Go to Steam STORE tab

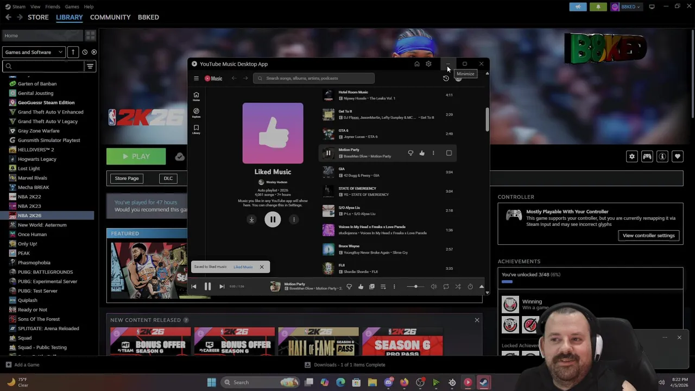click(38, 17)
